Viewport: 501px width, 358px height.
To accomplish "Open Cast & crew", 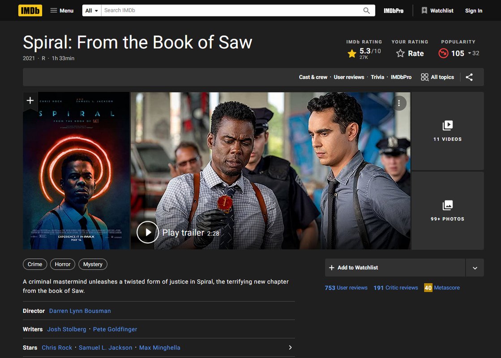I will click(x=313, y=77).
